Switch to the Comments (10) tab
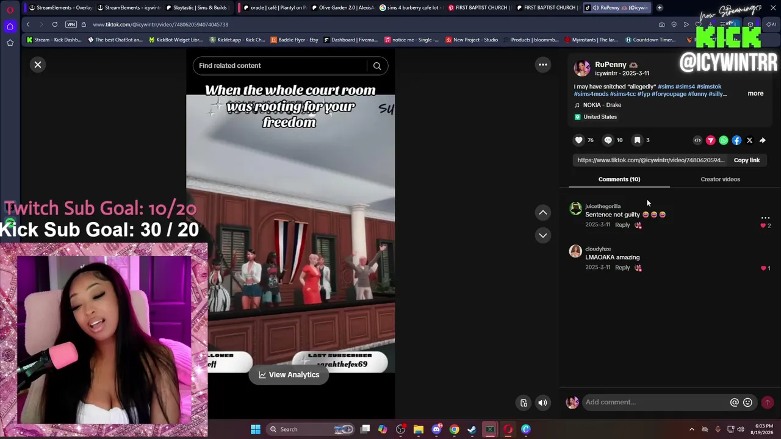Image resolution: width=781 pixels, height=439 pixels. pyautogui.click(x=619, y=179)
